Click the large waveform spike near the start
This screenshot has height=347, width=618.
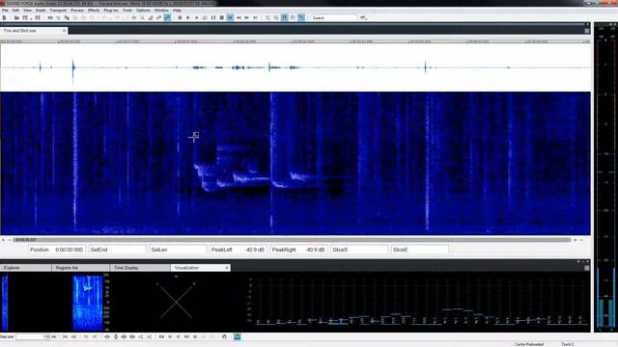[73, 68]
